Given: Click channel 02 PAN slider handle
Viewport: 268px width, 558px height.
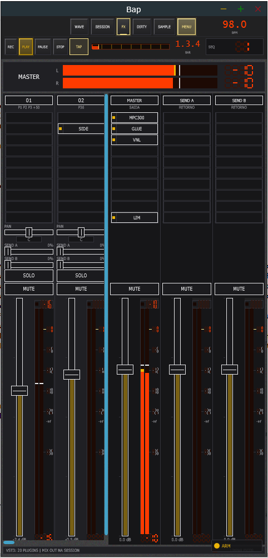Looking at the screenshot, I should [x=81, y=232].
